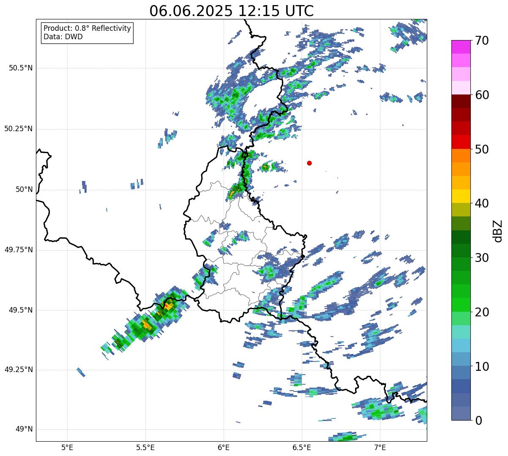Screen dimensions: 508x456
Task: Click the colorbar value 40
Action: pyautogui.click(x=482, y=203)
